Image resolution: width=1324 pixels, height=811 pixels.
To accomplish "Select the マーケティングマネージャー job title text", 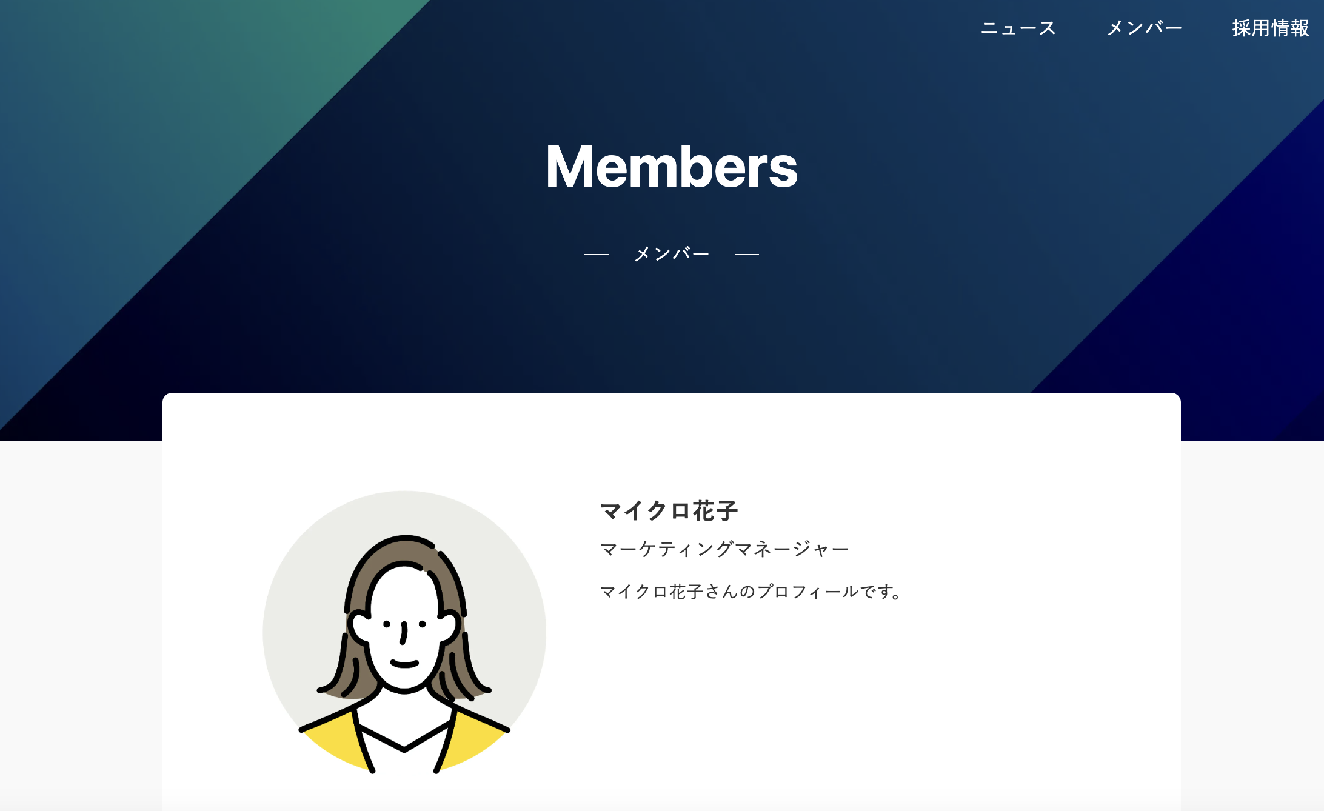I will click(724, 549).
